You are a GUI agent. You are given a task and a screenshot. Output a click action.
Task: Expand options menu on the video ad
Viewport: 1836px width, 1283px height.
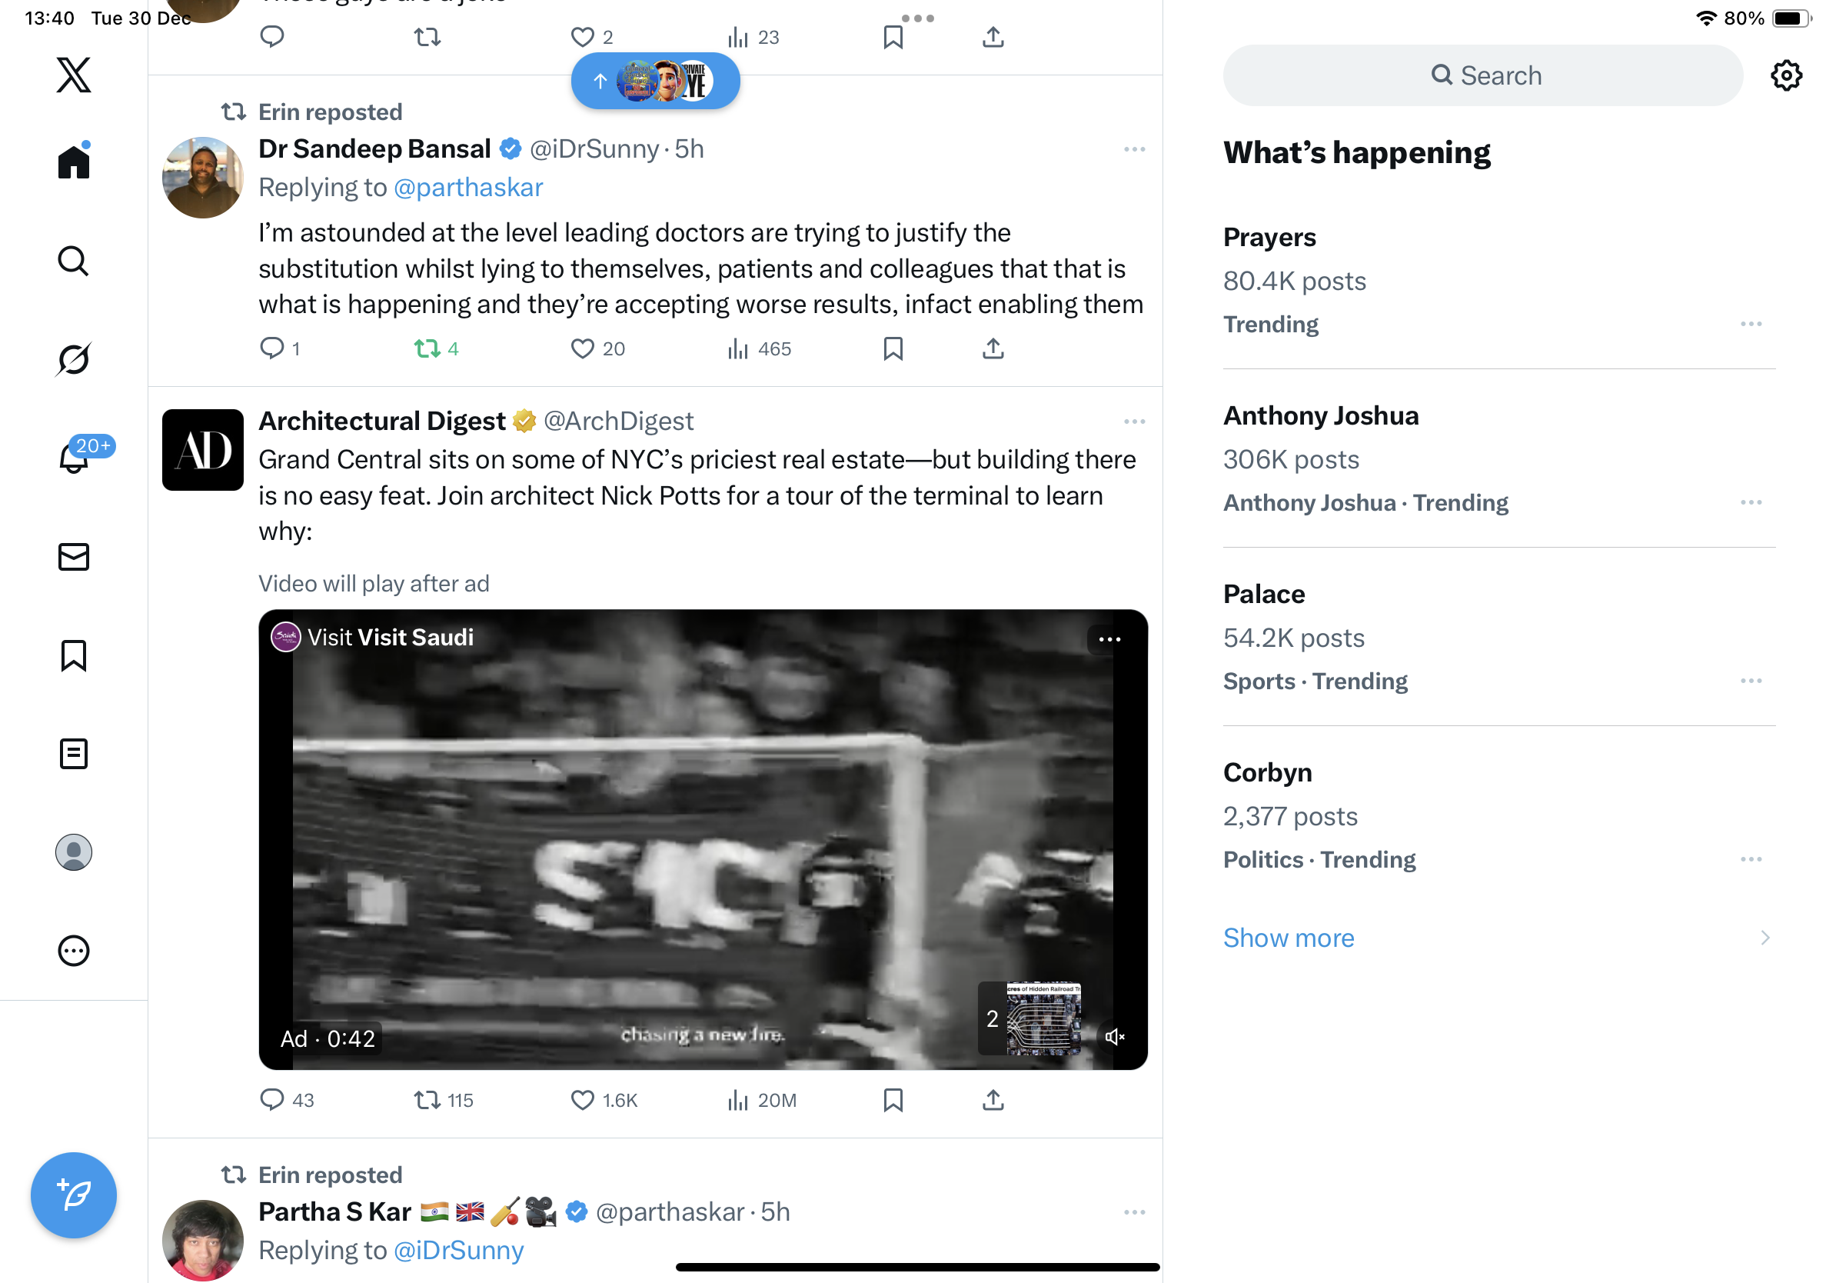[x=1109, y=639]
